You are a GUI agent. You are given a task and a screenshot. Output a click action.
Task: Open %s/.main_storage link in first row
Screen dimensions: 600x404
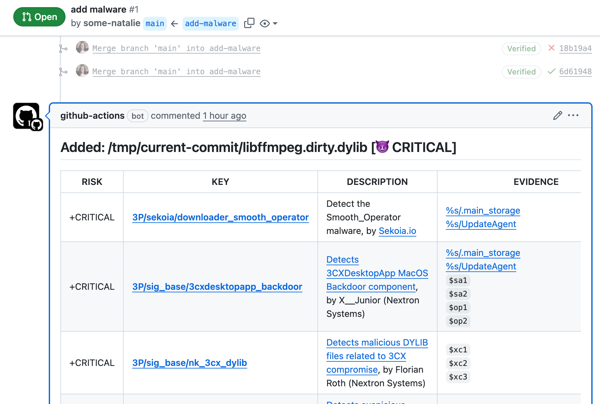pos(483,211)
